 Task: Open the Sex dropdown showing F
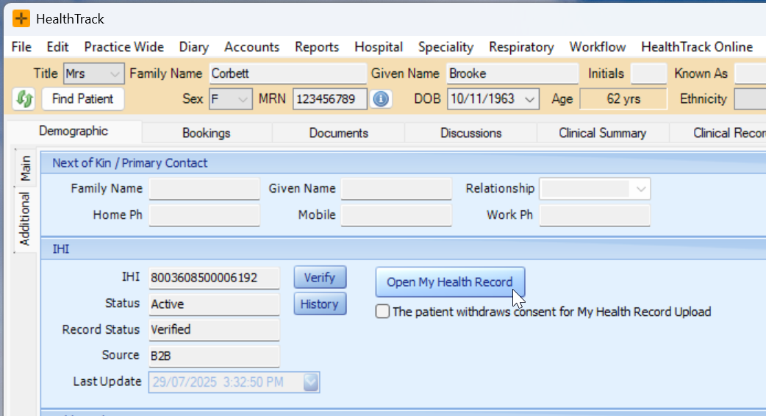pyautogui.click(x=231, y=99)
